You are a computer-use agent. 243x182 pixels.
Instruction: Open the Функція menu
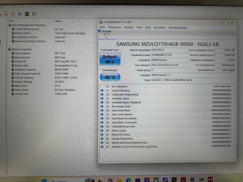[128, 27]
